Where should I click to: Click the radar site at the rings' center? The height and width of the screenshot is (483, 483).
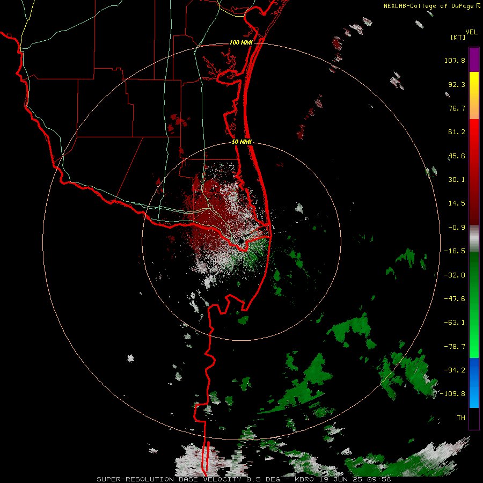[x=241, y=241]
